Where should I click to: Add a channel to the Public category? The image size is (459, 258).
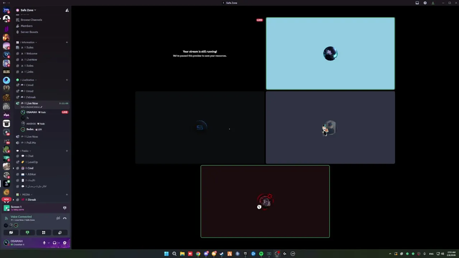pos(67,151)
